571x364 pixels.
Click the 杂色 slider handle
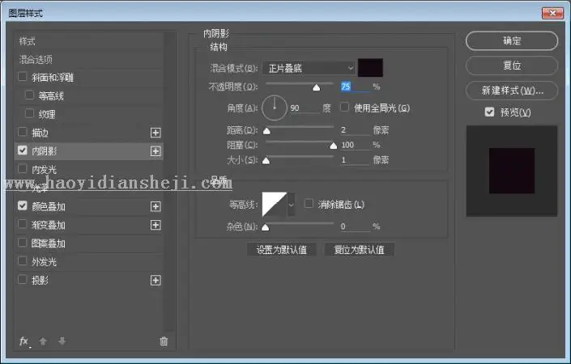[266, 227]
